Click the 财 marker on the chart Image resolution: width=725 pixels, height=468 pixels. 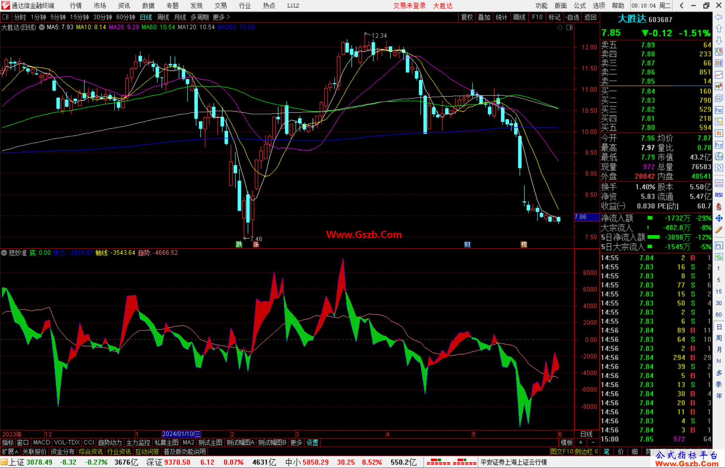tap(467, 244)
